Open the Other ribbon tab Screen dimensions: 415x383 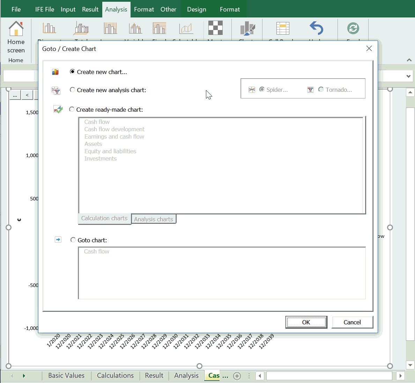coord(168,9)
